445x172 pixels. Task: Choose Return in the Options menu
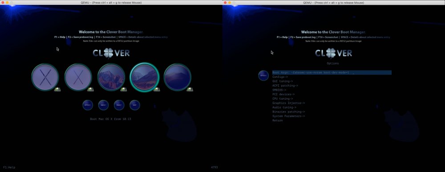pos(278,120)
